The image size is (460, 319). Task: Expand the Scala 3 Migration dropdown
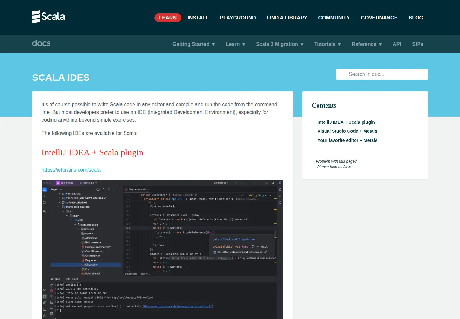pyautogui.click(x=280, y=44)
